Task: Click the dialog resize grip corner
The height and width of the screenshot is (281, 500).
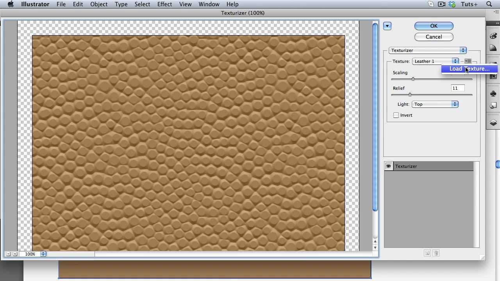Action: click(x=482, y=258)
